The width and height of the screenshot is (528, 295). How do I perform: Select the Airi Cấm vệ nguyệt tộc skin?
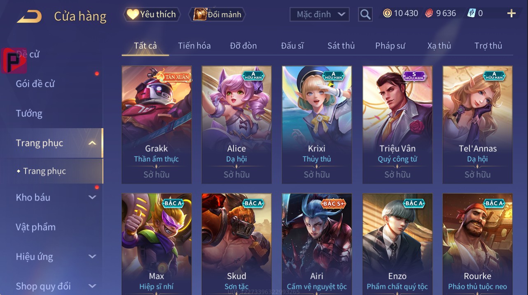pos(317,244)
